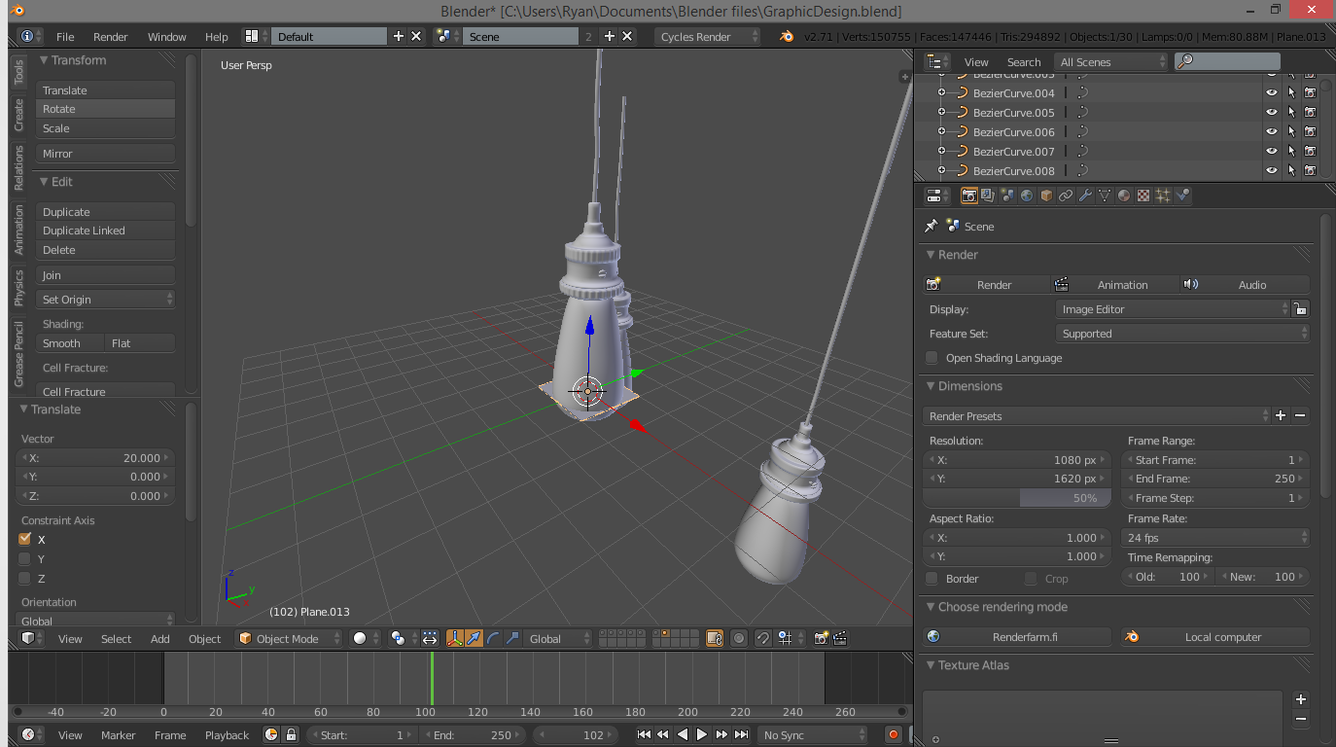Click the Animation render button

click(1114, 285)
